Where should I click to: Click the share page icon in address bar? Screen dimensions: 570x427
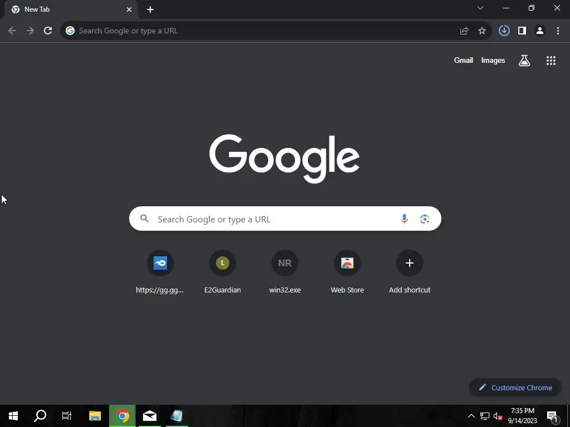point(464,31)
